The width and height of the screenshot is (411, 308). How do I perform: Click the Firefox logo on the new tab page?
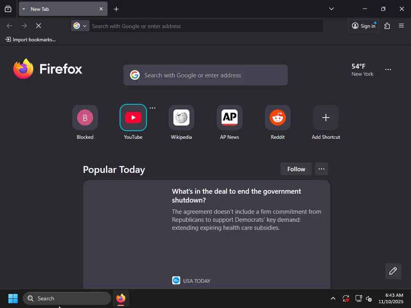(47, 69)
